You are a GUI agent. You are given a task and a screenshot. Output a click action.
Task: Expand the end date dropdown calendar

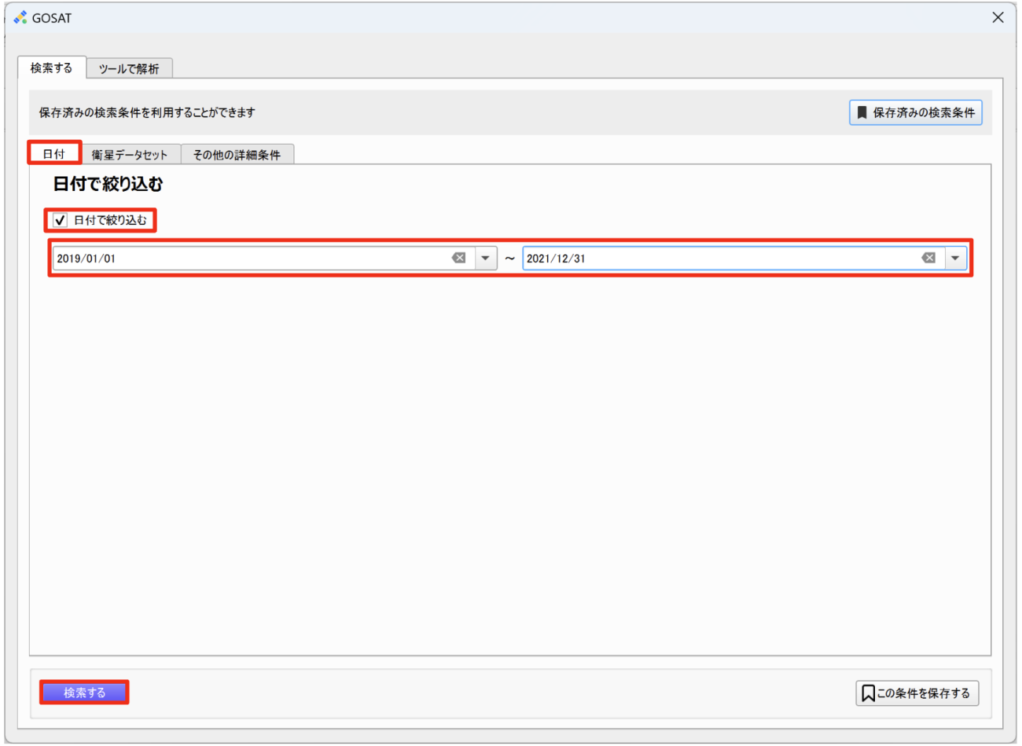click(955, 258)
